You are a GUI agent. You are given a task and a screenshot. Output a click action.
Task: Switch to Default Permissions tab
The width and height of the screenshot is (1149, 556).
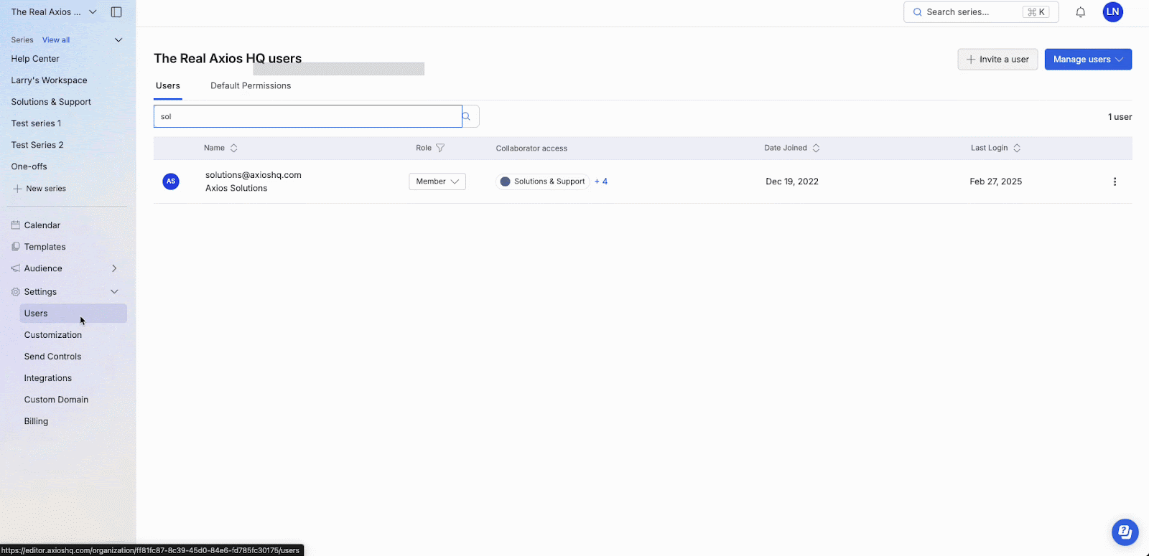tap(251, 86)
